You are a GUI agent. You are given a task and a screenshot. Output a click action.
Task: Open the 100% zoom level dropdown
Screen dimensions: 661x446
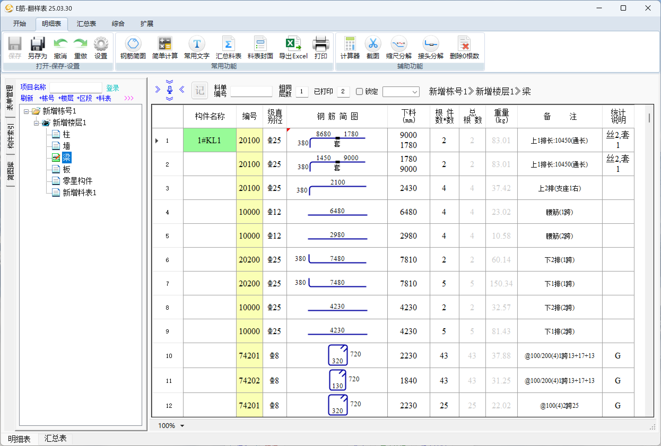(182, 426)
